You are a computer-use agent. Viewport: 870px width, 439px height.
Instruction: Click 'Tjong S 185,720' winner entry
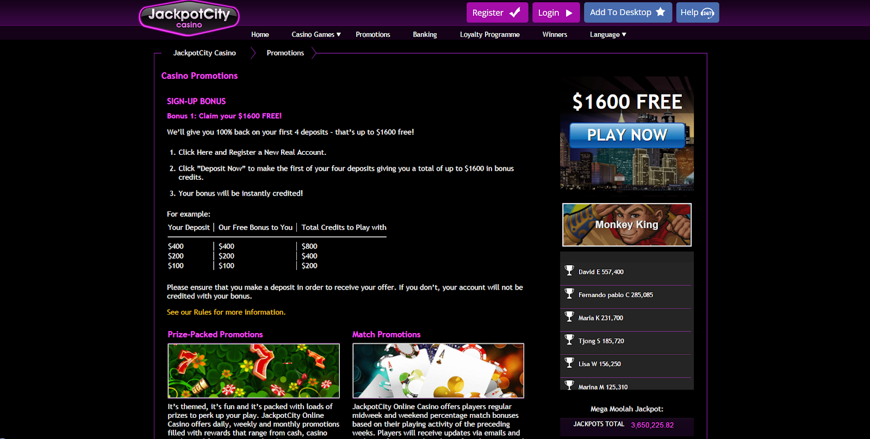pos(601,341)
